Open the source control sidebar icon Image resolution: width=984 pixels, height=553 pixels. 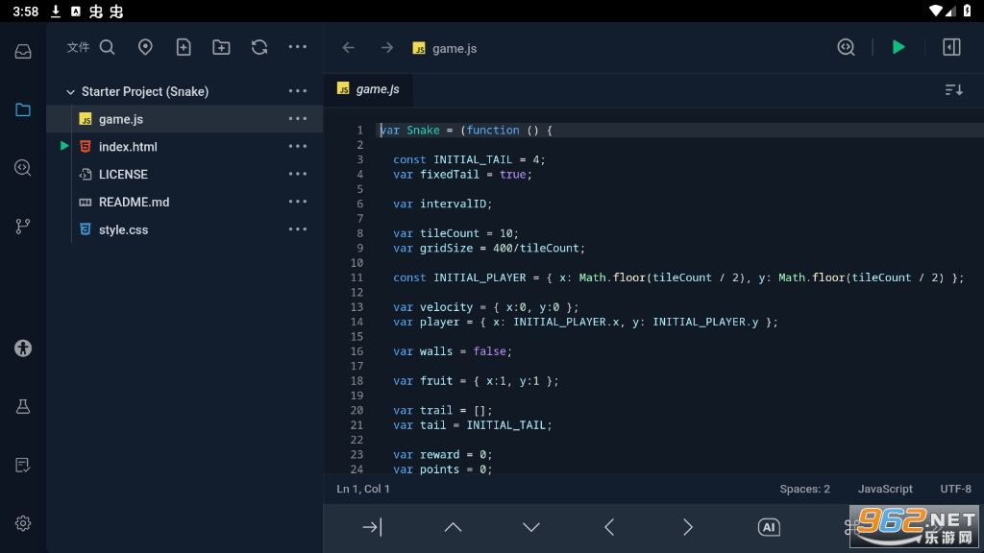pyautogui.click(x=23, y=227)
